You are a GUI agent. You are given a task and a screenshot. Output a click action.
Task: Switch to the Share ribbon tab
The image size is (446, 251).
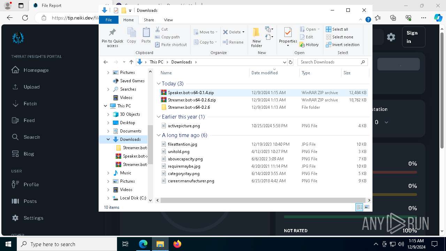[149, 20]
